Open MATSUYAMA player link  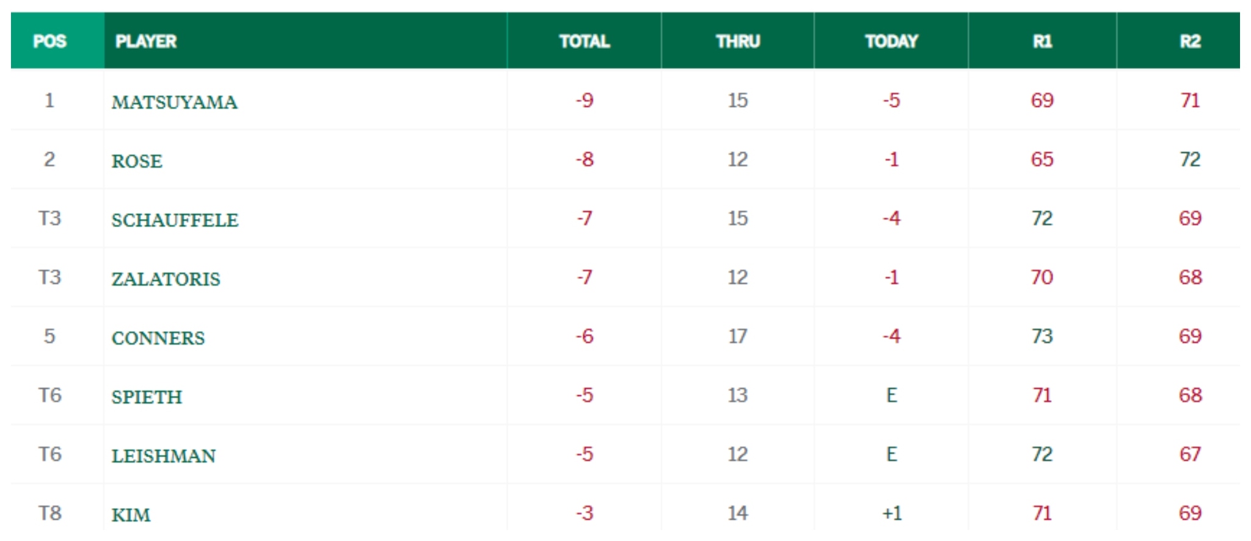[175, 102]
